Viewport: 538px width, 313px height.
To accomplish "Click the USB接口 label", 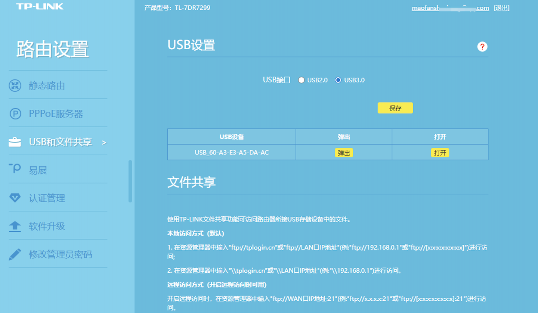I will pyautogui.click(x=277, y=80).
